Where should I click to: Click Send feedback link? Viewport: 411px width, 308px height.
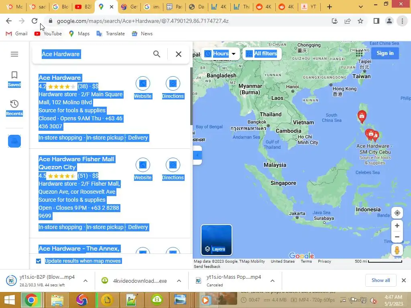pyautogui.click(x=207, y=266)
